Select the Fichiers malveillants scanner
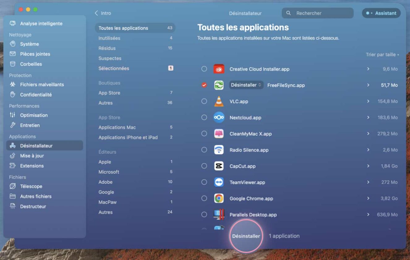Image resolution: width=410 pixels, height=260 pixels. coord(42,84)
